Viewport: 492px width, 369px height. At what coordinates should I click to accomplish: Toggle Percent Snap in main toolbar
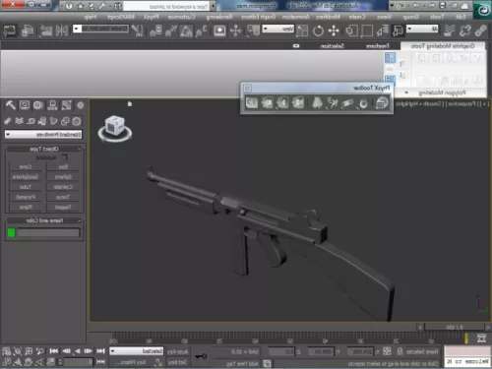tap(170, 31)
